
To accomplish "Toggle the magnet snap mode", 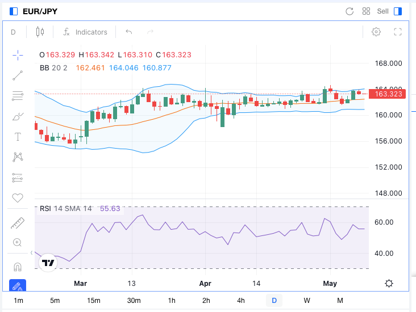I will click(x=18, y=267).
